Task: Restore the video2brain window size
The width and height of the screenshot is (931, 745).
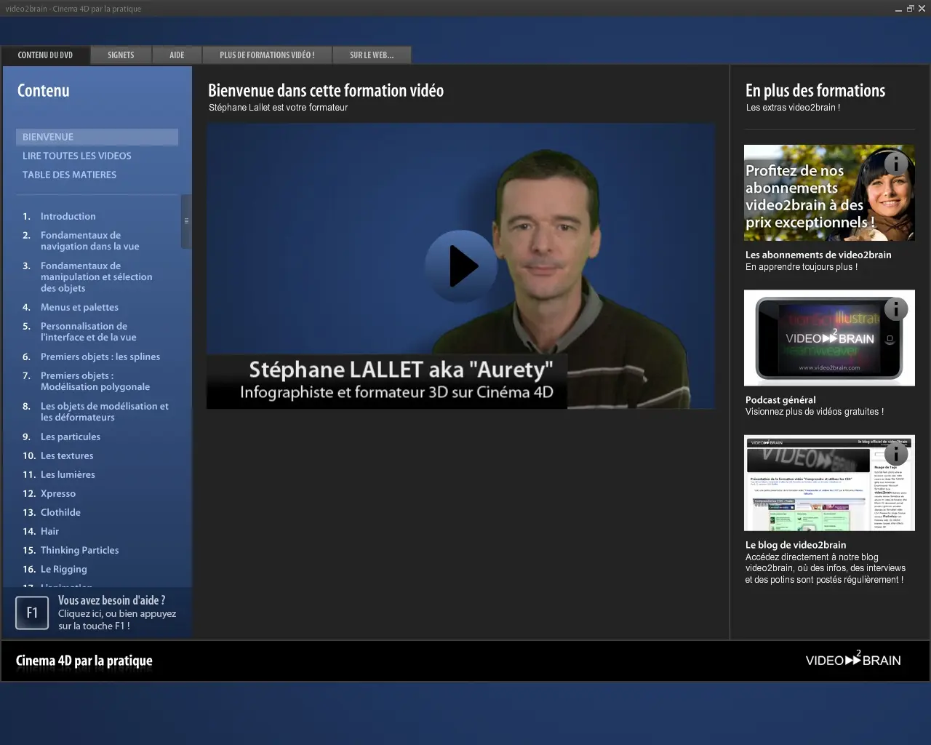Action: (x=910, y=9)
